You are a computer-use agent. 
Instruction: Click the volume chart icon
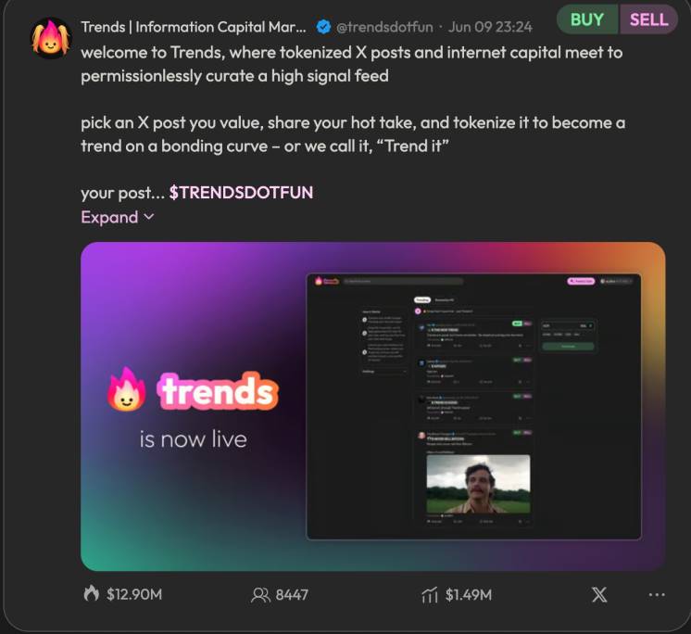(430, 595)
